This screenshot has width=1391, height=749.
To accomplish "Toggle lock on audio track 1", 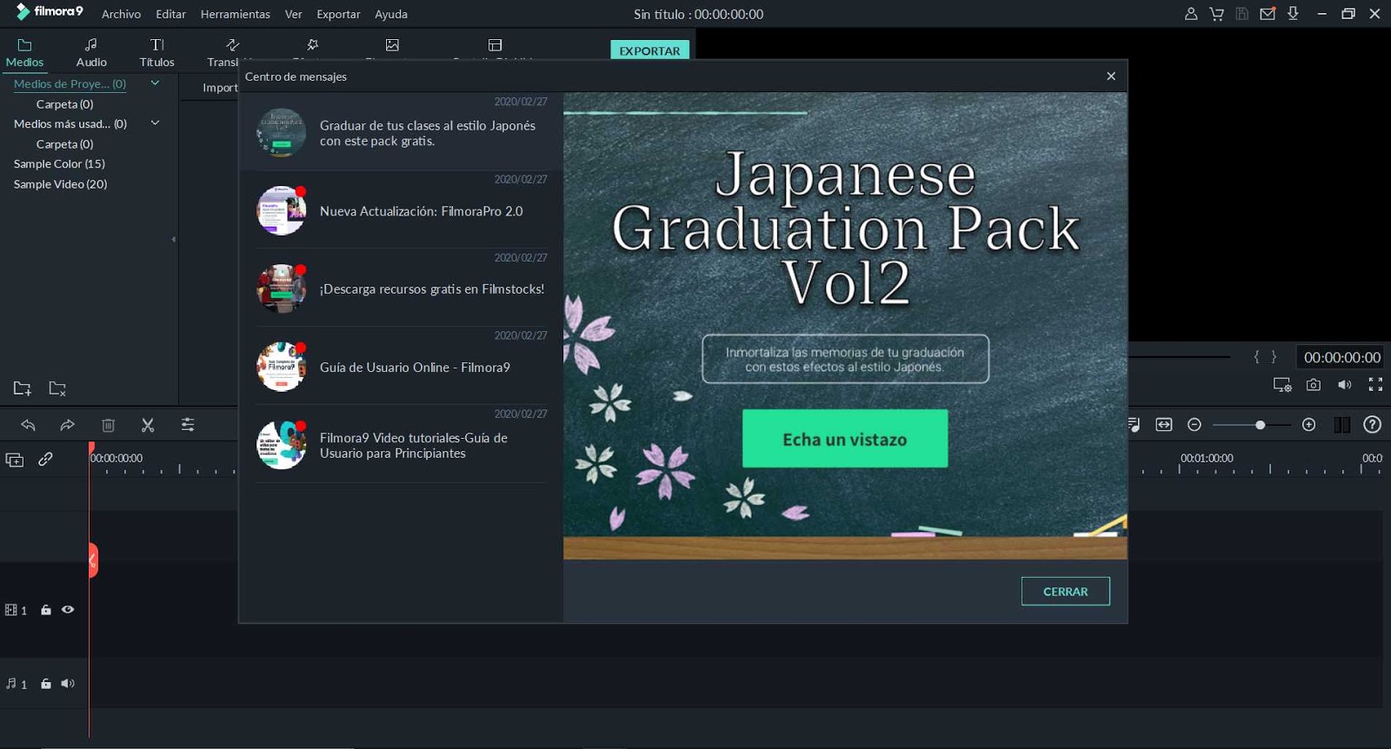I will 46,684.
